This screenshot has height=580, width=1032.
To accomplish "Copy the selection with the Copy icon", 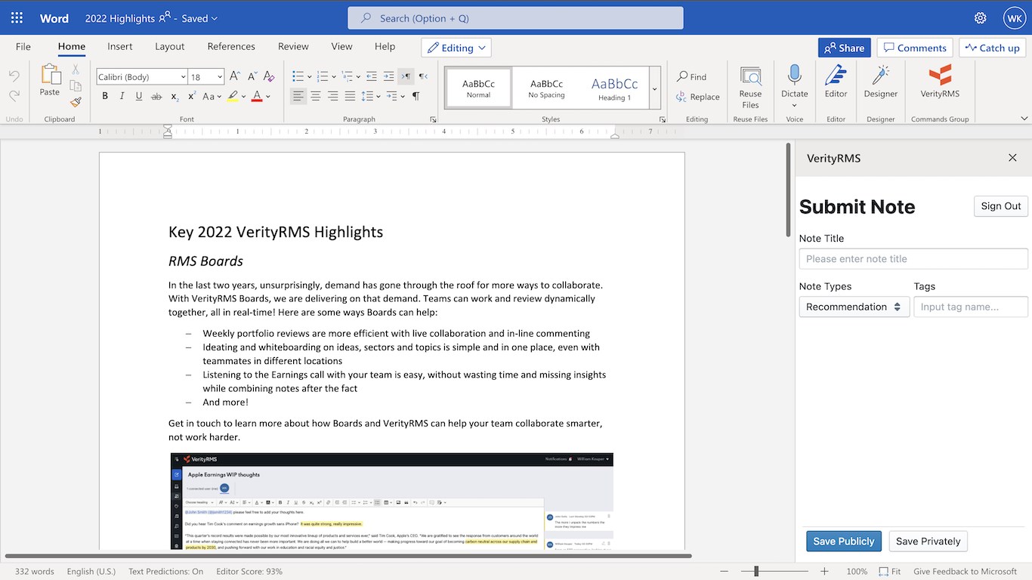I will pos(76,86).
